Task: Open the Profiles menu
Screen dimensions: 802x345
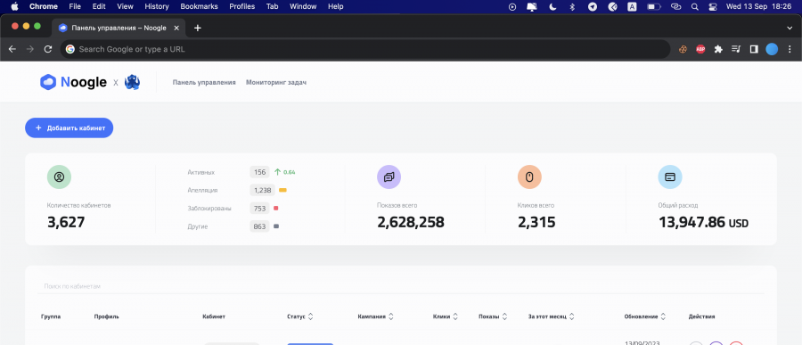Action: tap(241, 6)
